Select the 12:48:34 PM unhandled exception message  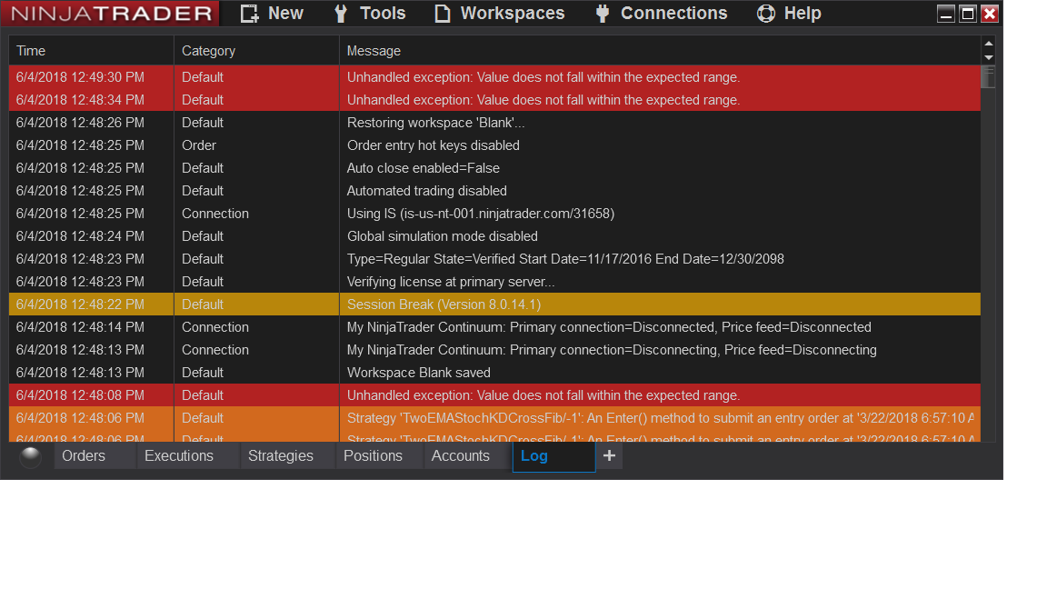click(543, 100)
